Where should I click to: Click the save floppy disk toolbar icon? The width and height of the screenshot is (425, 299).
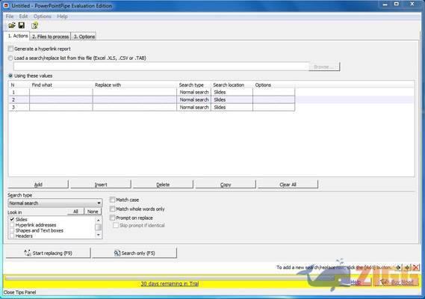(22, 25)
